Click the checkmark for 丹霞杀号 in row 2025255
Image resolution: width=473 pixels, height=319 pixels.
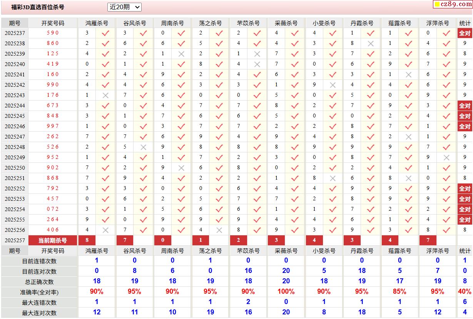371,220
